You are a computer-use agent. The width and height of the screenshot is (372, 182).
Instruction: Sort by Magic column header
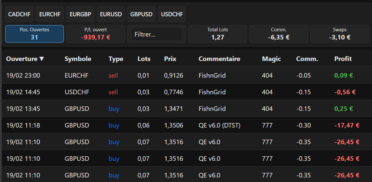click(271, 59)
